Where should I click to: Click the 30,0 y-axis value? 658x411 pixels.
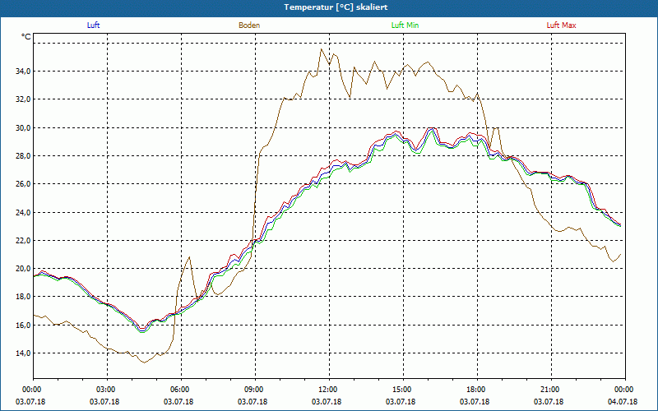[x=23, y=127]
